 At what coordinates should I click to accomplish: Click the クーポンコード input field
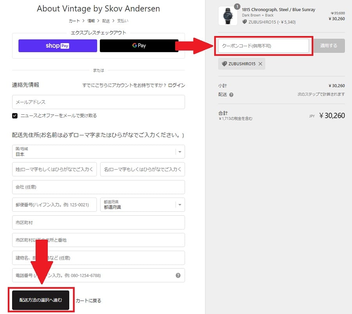coord(264,46)
